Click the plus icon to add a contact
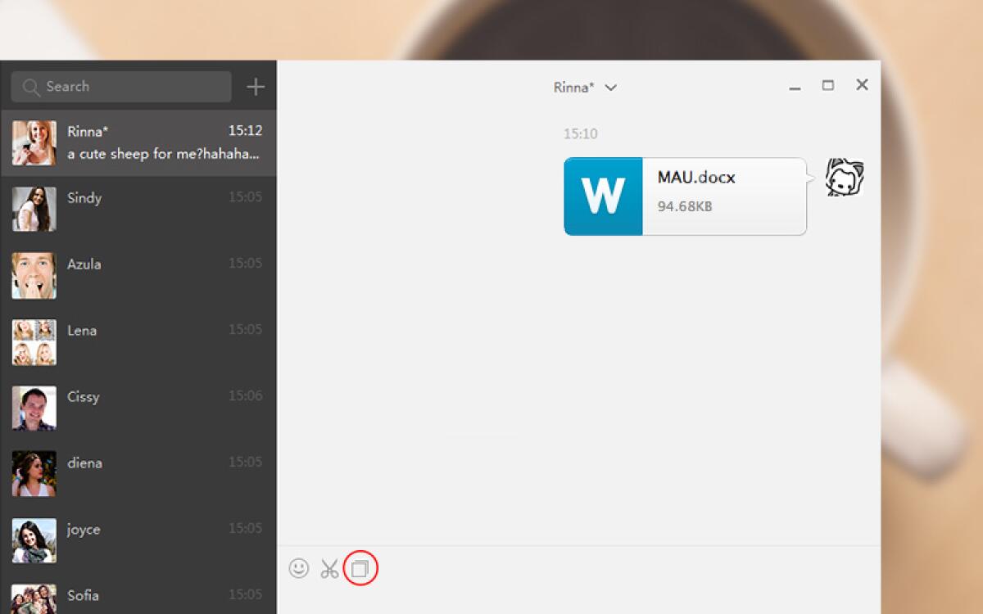Image resolution: width=983 pixels, height=614 pixels. pos(255,85)
